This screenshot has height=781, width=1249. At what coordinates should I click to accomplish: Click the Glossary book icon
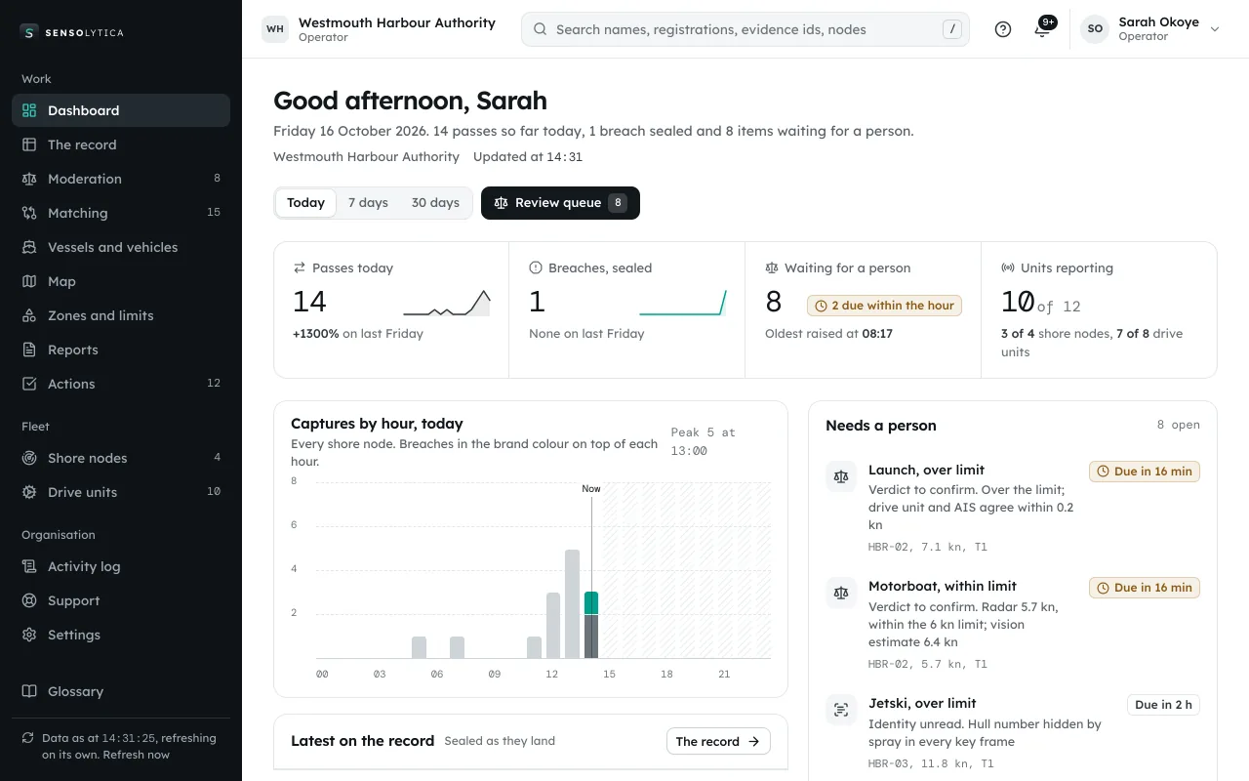(x=29, y=691)
